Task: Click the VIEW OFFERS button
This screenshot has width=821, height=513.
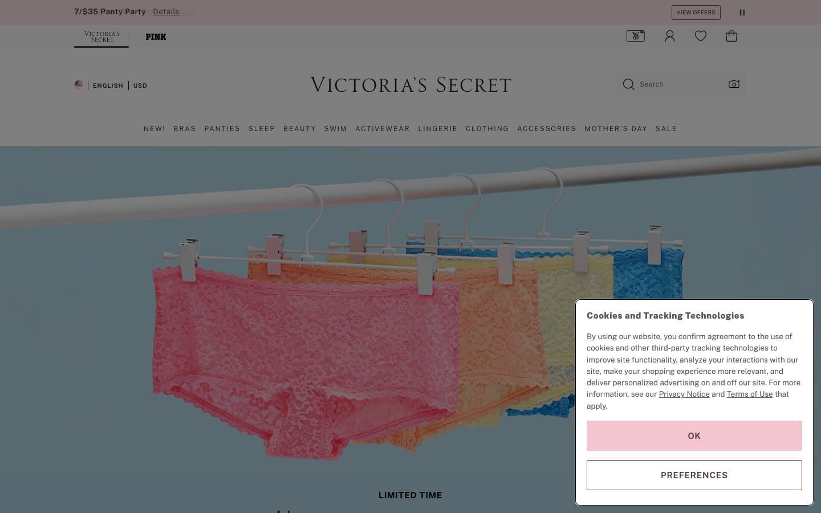Action: (x=696, y=12)
